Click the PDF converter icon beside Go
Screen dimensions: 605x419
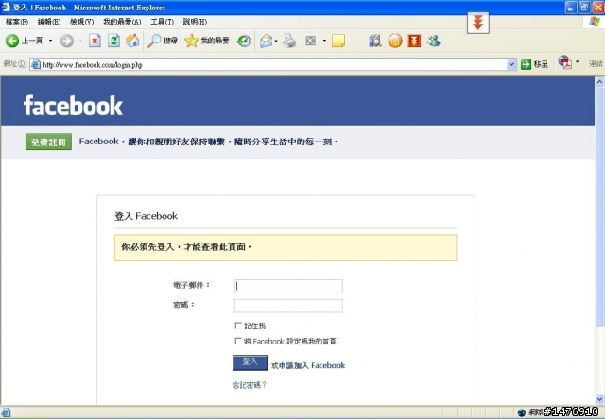(x=565, y=62)
